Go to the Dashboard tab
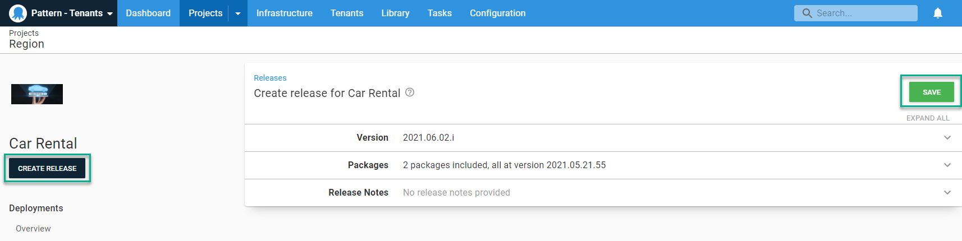This screenshot has width=962, height=241. point(148,13)
